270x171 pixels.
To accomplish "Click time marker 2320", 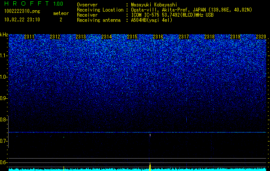I will tap(261, 37).
